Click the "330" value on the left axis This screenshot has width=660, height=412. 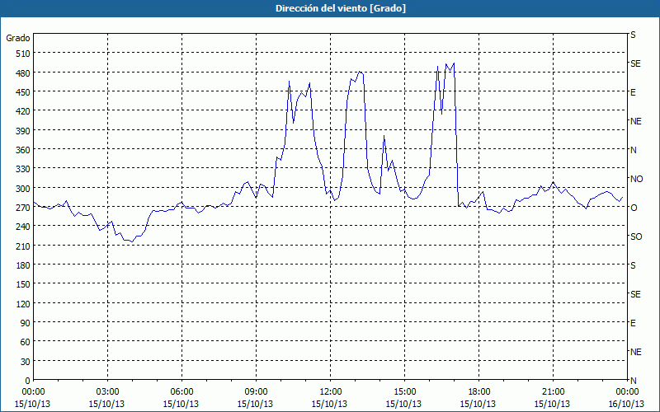tap(23, 169)
